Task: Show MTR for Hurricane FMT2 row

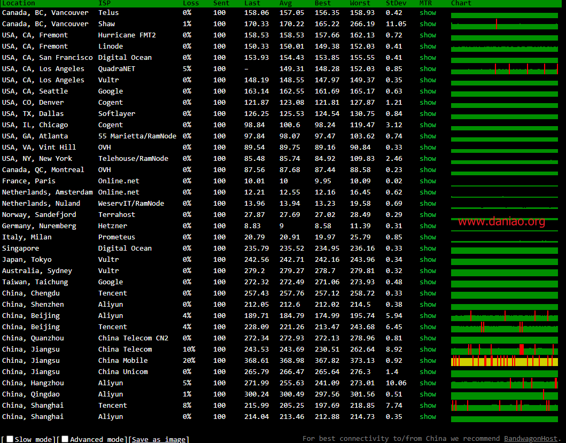Action: (428, 35)
